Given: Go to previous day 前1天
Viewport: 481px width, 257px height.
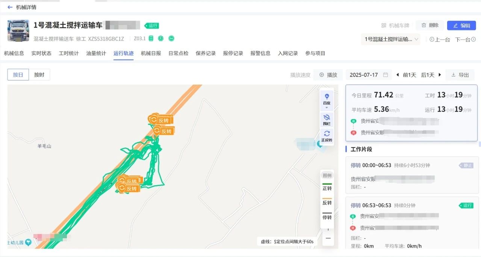Looking at the screenshot, I should pos(406,75).
